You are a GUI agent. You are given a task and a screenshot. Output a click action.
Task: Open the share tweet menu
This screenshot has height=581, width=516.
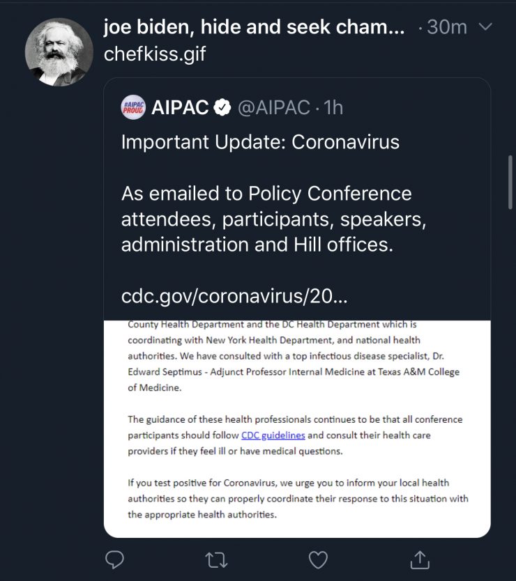420,559
